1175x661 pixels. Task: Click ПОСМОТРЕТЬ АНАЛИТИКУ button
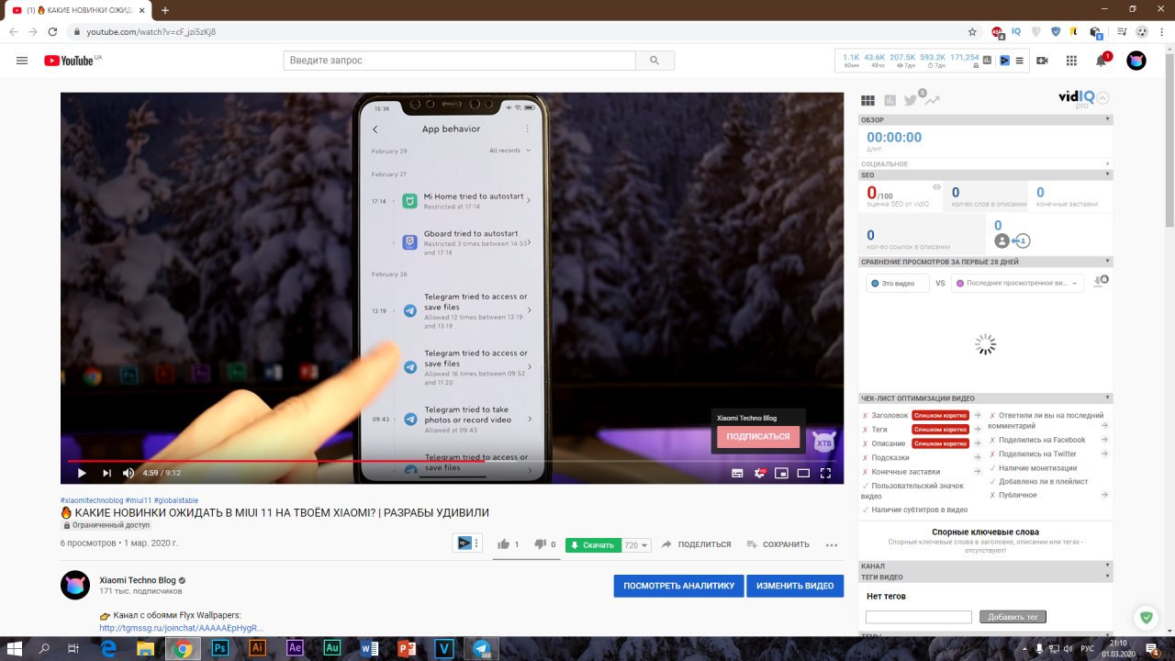click(679, 586)
